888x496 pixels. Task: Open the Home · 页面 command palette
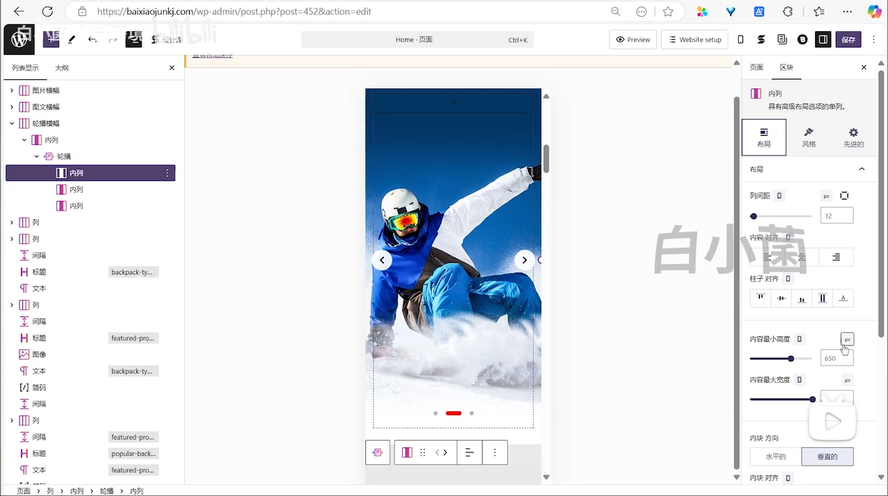point(417,40)
